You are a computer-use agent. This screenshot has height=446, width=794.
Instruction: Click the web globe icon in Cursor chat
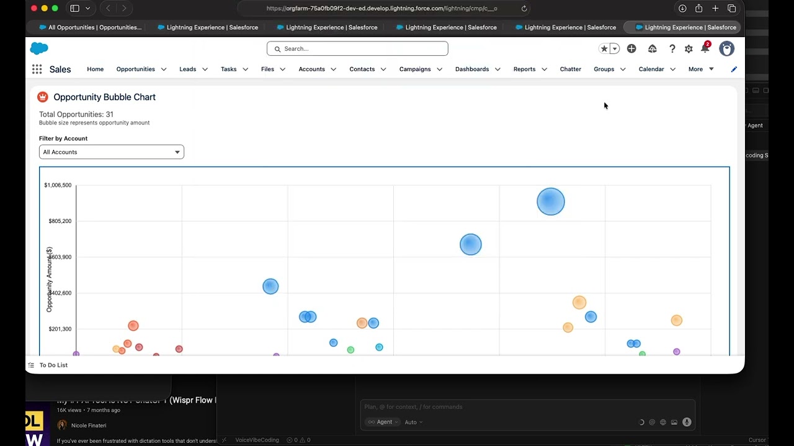[x=663, y=422]
